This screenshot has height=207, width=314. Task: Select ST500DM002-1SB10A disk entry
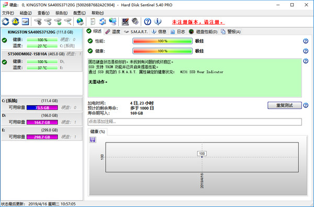(42, 61)
